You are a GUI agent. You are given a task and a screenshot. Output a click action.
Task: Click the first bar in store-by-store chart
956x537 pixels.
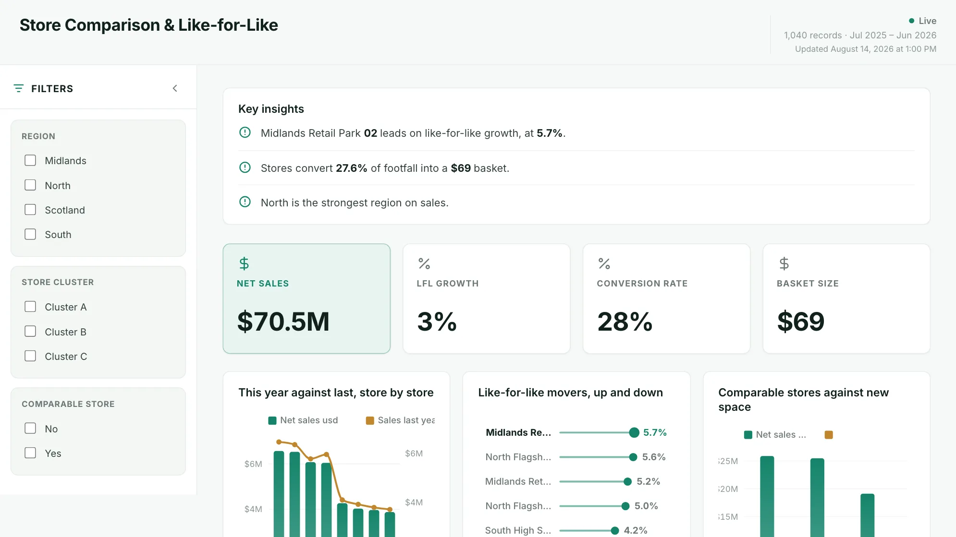click(x=279, y=494)
